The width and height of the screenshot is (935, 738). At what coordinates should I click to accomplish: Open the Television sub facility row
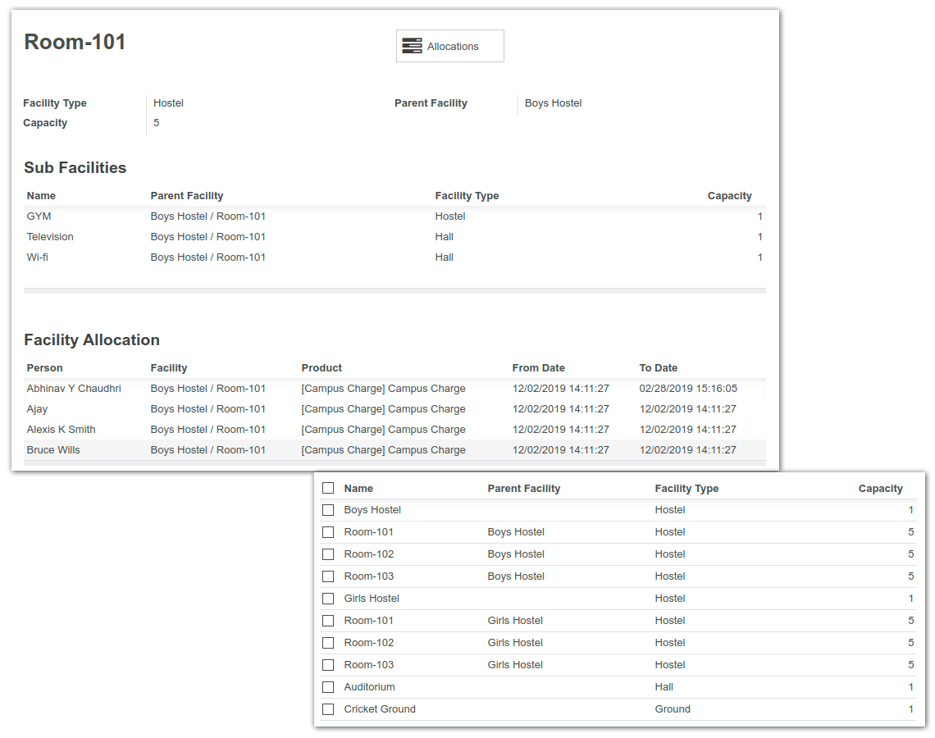[50, 237]
